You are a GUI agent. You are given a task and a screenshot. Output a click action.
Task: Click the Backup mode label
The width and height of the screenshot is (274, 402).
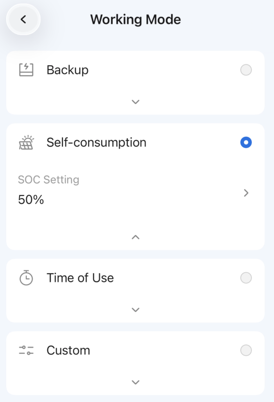pyautogui.click(x=68, y=70)
